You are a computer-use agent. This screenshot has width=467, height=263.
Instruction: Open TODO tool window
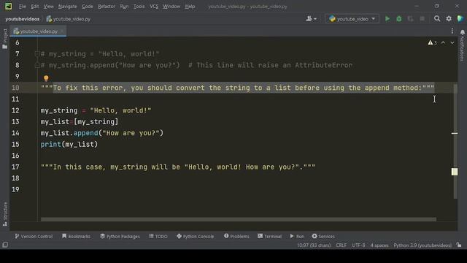tap(158, 236)
